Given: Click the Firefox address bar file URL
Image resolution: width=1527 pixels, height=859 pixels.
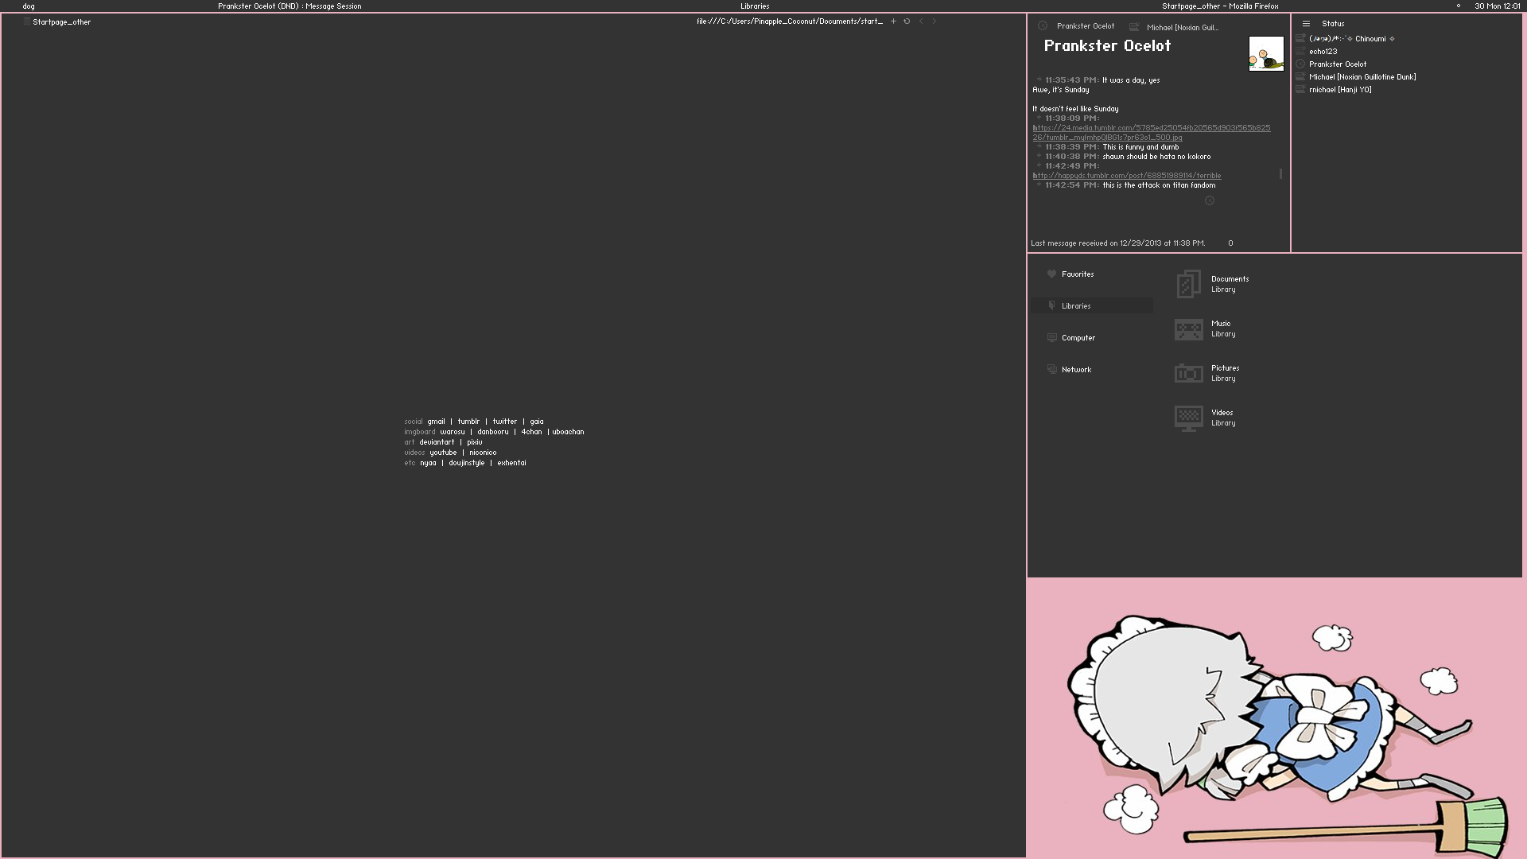Looking at the screenshot, I should (x=789, y=21).
